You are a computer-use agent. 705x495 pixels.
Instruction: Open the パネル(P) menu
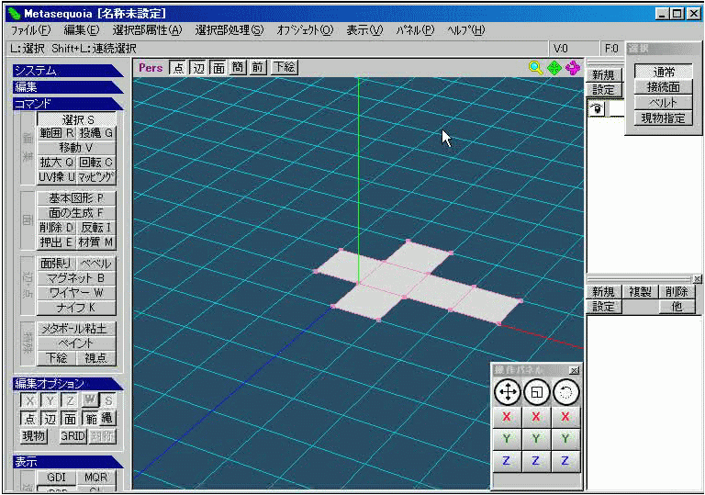click(x=415, y=30)
